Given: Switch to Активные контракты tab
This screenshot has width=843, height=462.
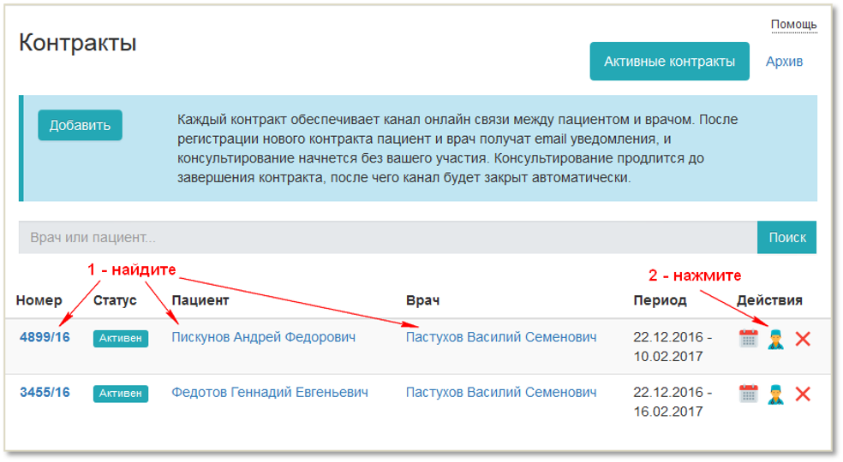Looking at the screenshot, I should (x=669, y=62).
